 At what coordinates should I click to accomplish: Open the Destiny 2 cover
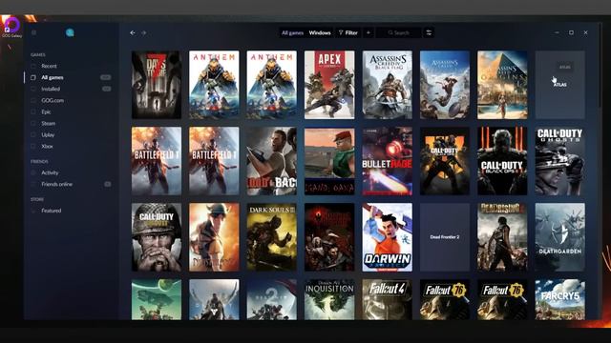[271, 299]
